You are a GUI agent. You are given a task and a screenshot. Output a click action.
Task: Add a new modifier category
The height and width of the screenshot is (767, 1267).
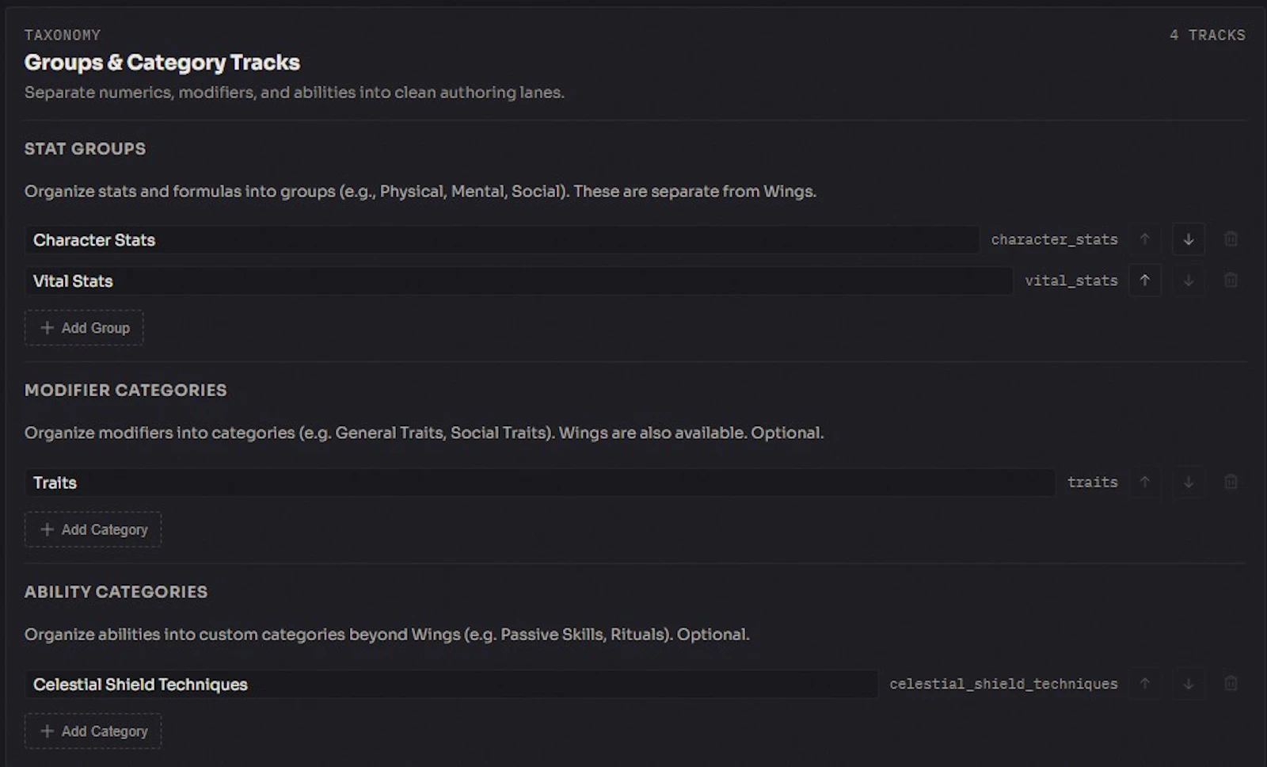(x=93, y=529)
